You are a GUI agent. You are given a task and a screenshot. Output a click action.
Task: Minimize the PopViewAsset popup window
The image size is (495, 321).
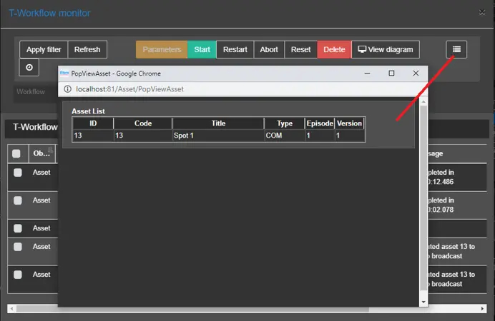[x=367, y=73]
